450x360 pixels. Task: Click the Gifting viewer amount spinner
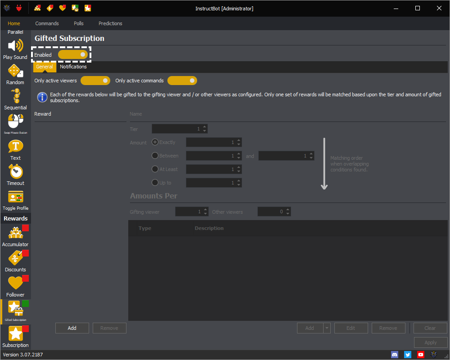pyautogui.click(x=192, y=211)
